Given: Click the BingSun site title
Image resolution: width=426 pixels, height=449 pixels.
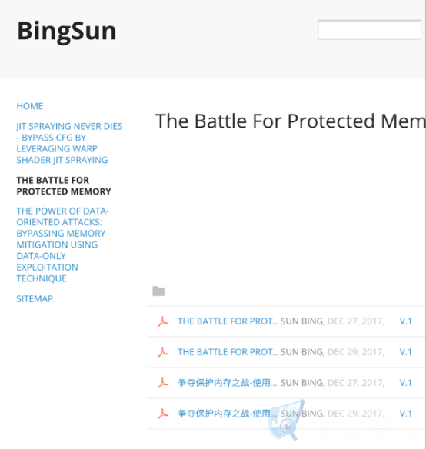Looking at the screenshot, I should click(67, 31).
